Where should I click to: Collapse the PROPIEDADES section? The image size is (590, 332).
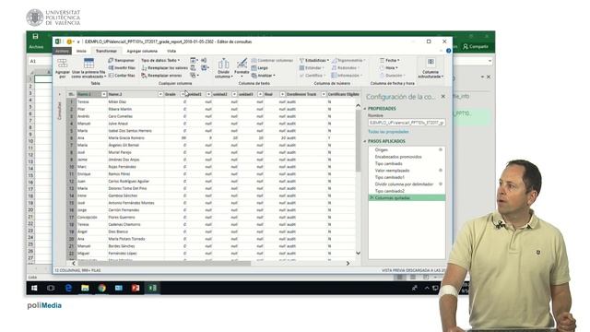coord(365,109)
